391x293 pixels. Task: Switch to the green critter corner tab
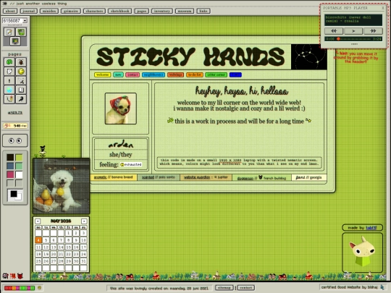coord(216,75)
